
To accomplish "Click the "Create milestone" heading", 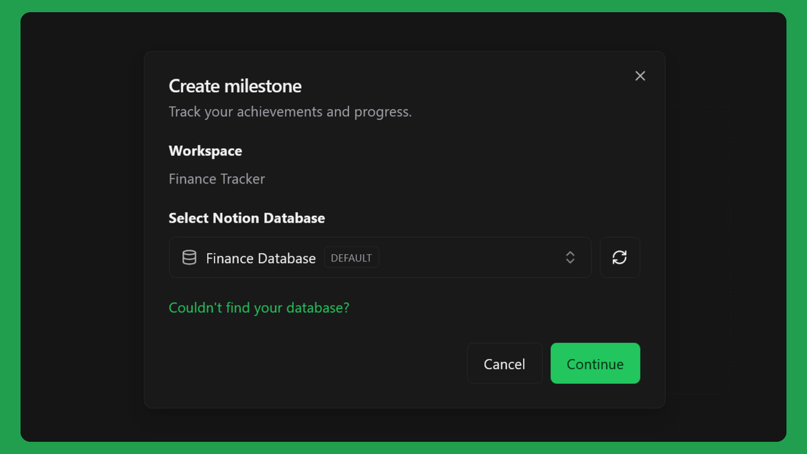I will (x=235, y=86).
